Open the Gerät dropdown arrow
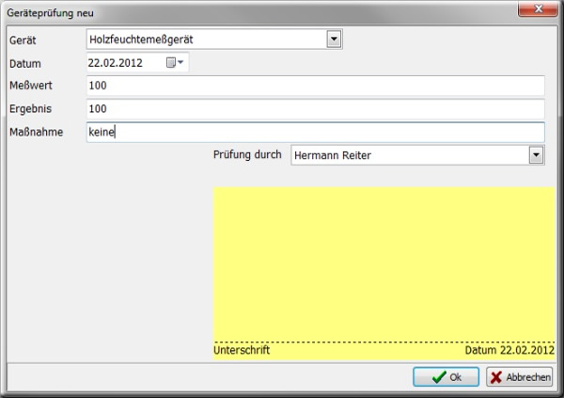This screenshot has width=564, height=398. coord(334,39)
